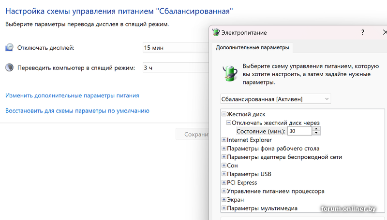This screenshot has width=387, height=220.
Task: Click the question mark help button
Action: point(363,32)
